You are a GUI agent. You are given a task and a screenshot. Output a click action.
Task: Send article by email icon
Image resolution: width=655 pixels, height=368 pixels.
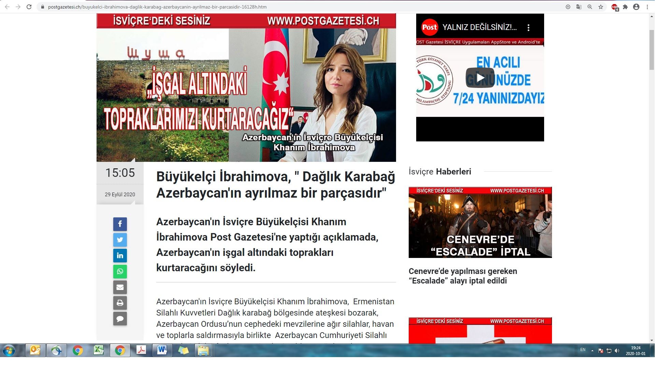pyautogui.click(x=120, y=287)
